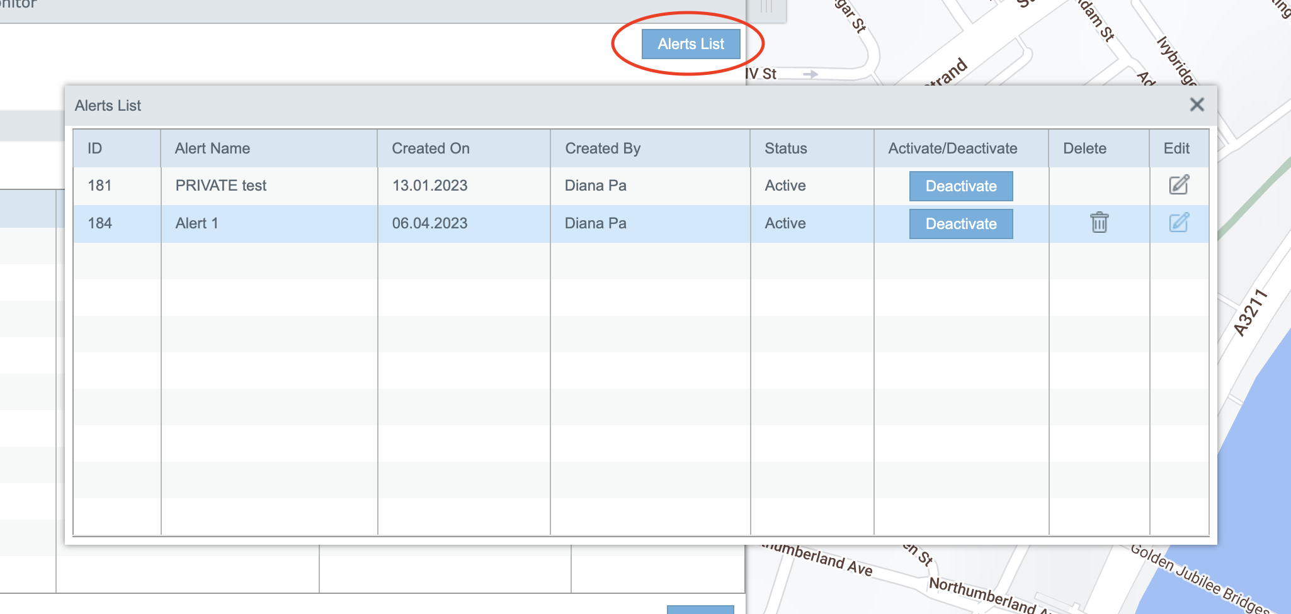Image resolution: width=1291 pixels, height=614 pixels.
Task: Click the edit pencil icon for Alert 1
Action: point(1178,223)
